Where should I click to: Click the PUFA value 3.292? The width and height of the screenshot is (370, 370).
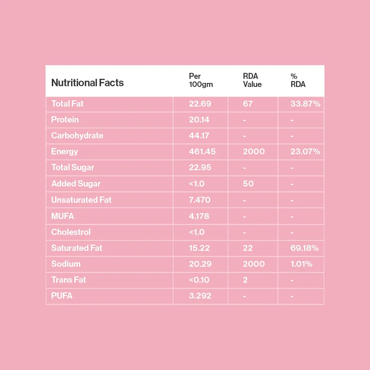(200, 296)
